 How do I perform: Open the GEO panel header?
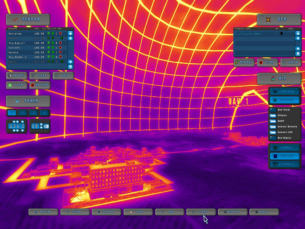point(279,19)
